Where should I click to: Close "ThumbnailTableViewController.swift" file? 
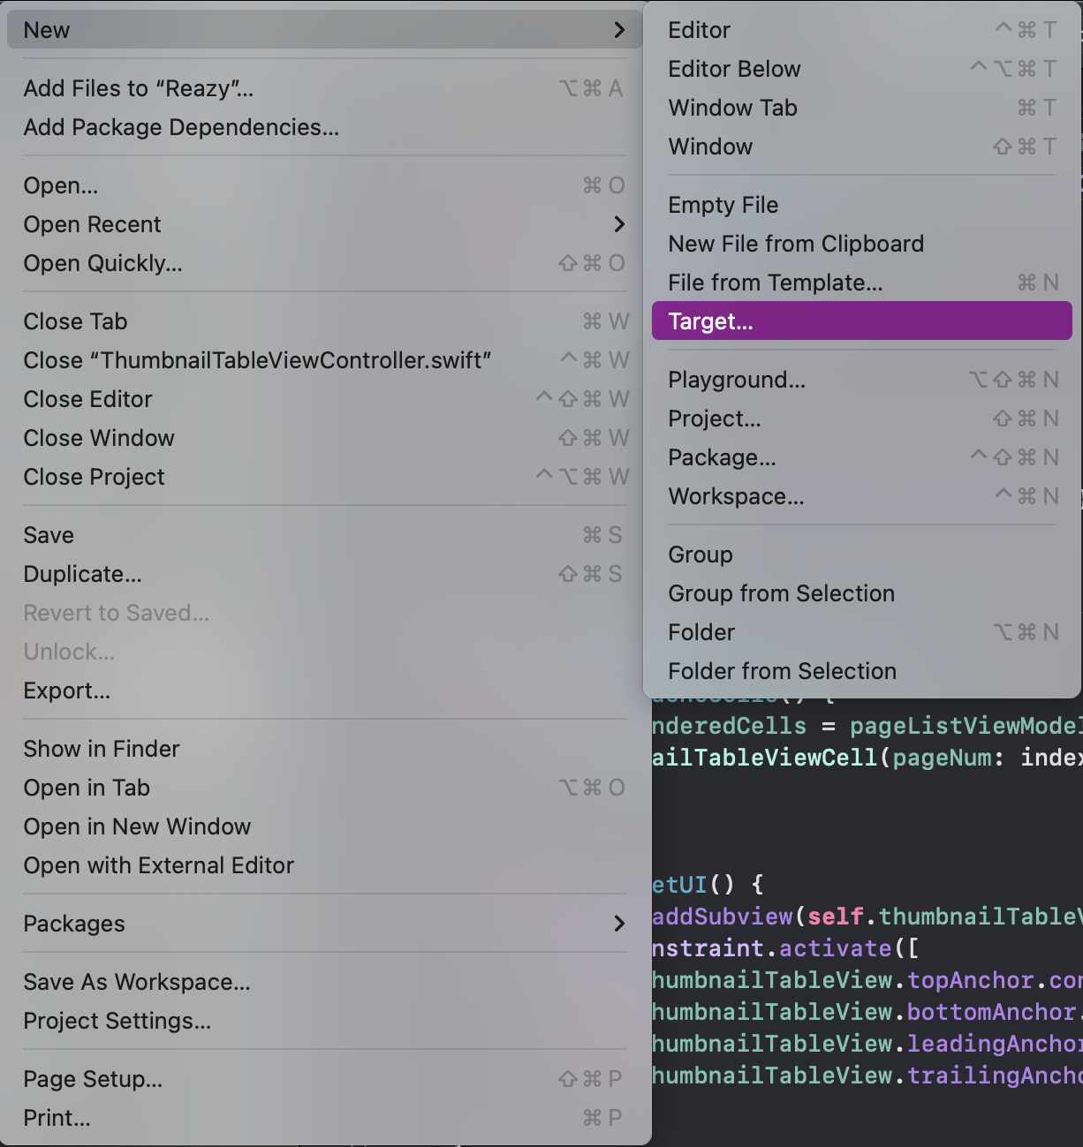257,360
